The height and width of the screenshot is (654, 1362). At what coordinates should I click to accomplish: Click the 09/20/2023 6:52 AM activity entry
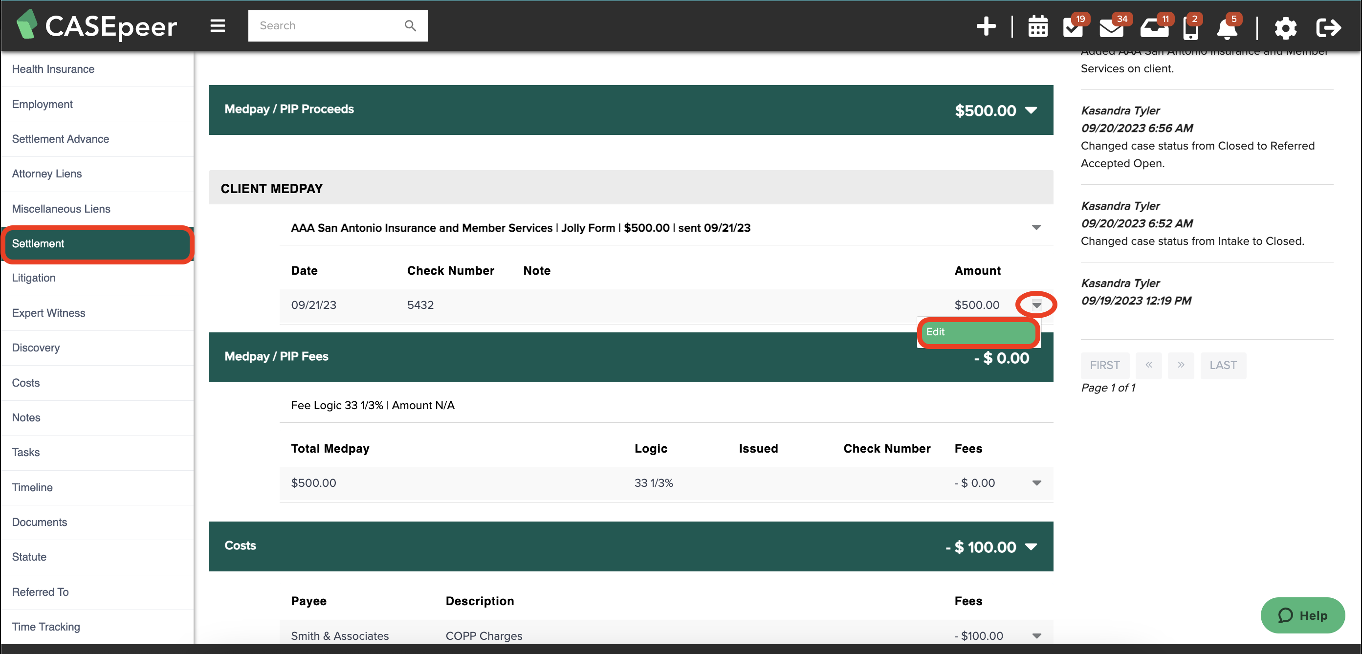(1207, 223)
